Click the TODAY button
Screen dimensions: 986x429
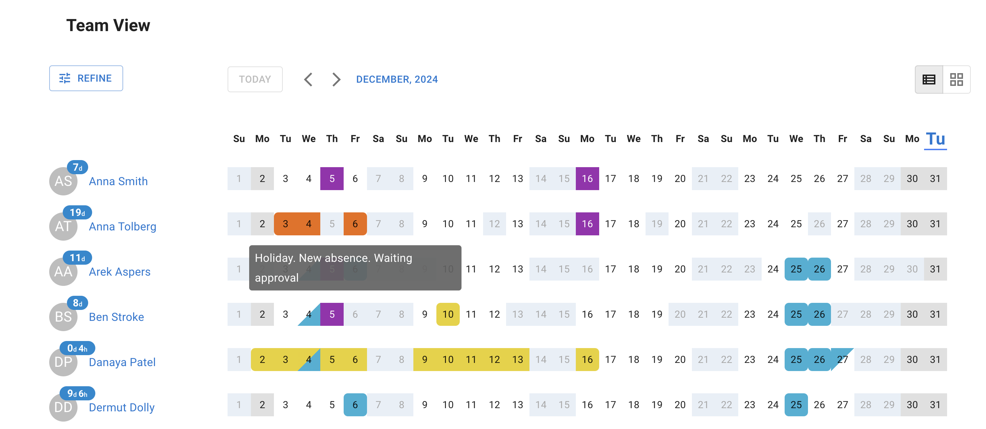255,79
